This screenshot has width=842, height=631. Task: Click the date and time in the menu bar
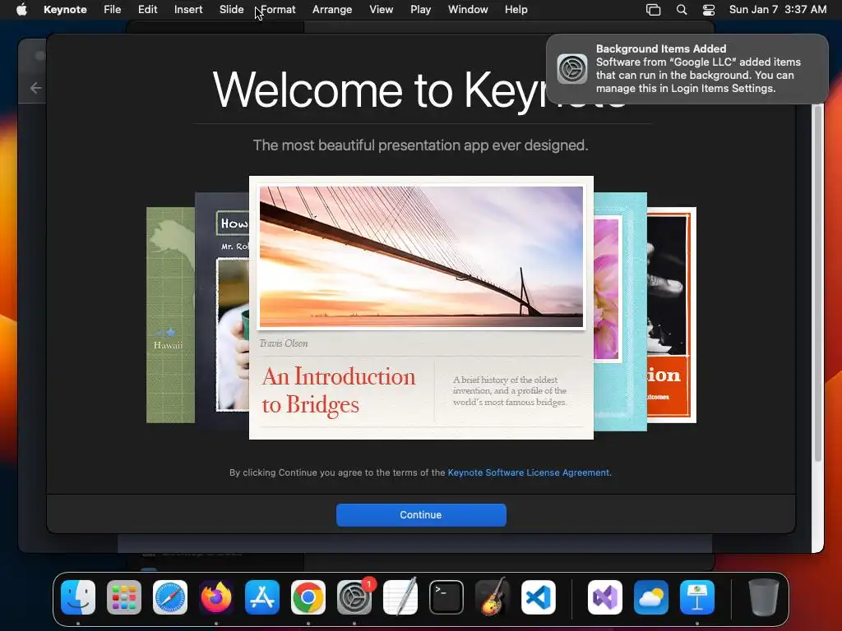click(778, 10)
